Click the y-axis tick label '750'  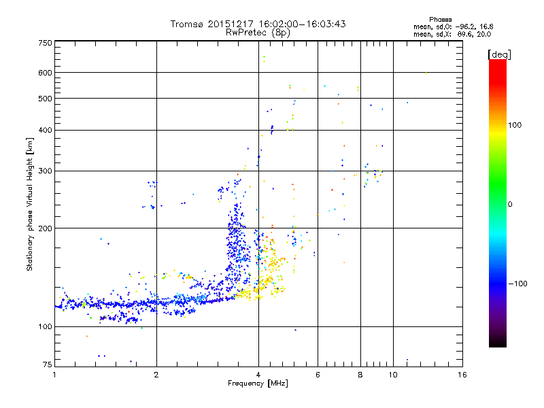45,43
